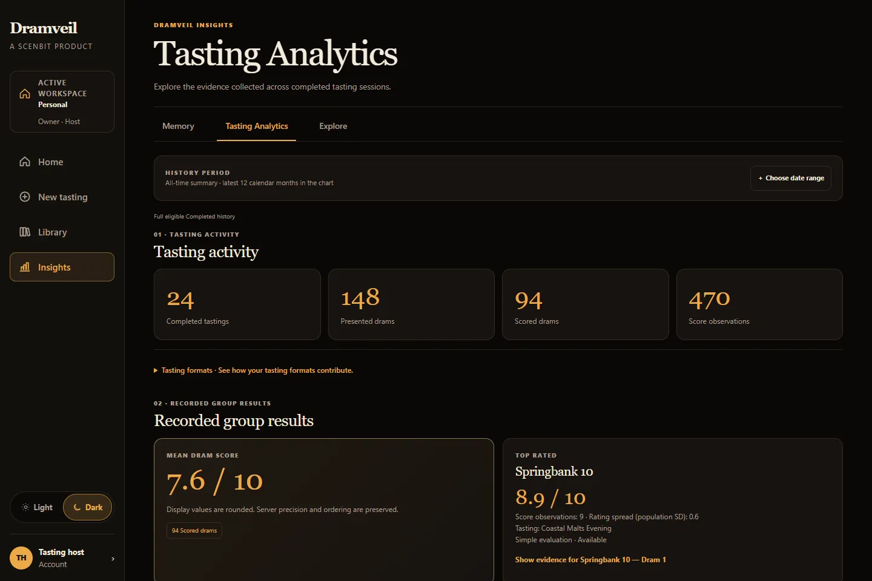The height and width of the screenshot is (581, 872).
Task: Click the Home icon in sidebar
Action: point(25,162)
